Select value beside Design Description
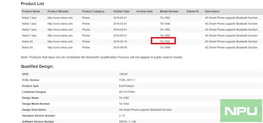 click(145, 110)
